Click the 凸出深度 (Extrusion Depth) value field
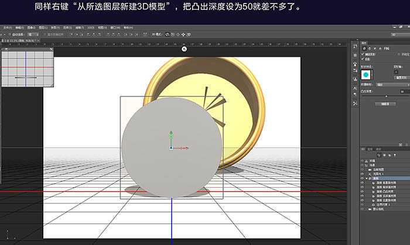The image size is (410, 245). tap(405, 91)
